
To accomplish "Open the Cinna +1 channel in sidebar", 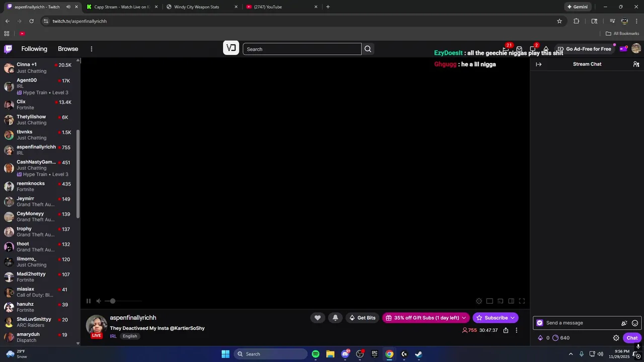I will coord(39,68).
